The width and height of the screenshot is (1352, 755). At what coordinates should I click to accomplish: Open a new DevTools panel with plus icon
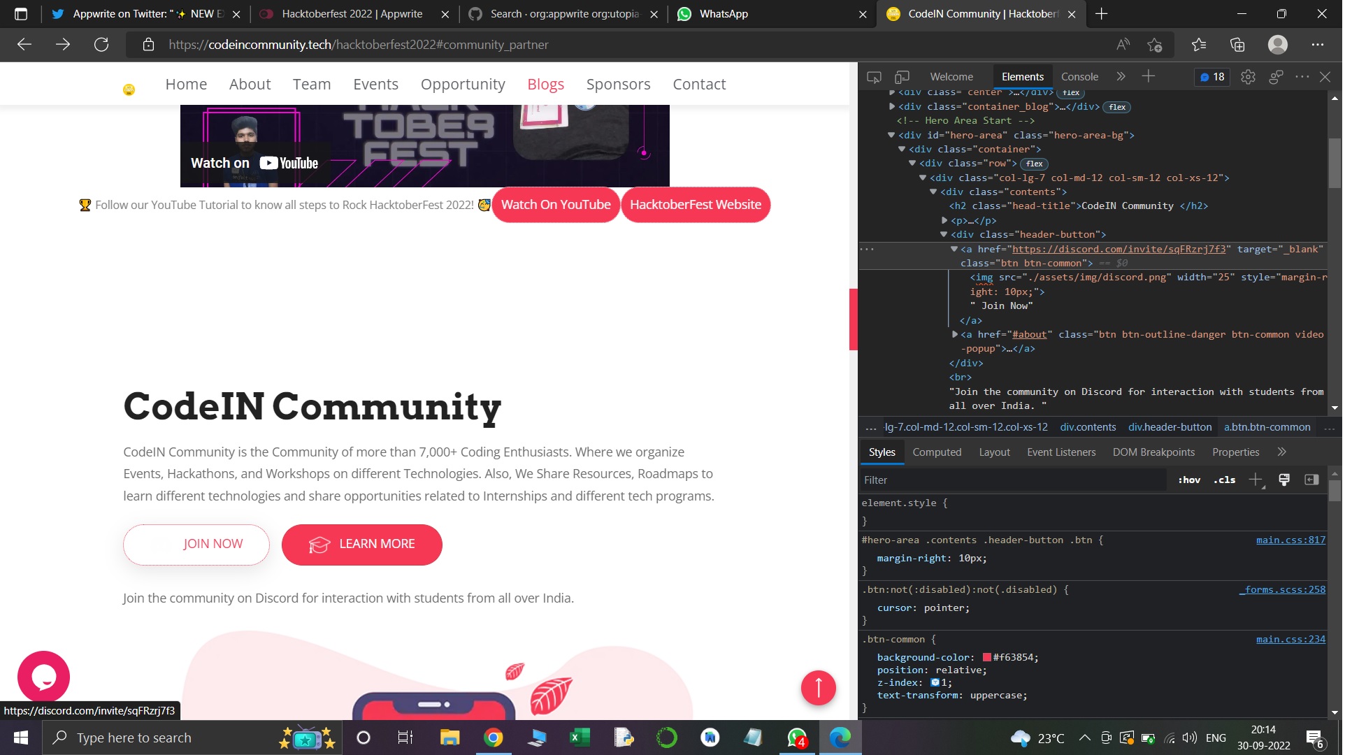click(x=1147, y=77)
